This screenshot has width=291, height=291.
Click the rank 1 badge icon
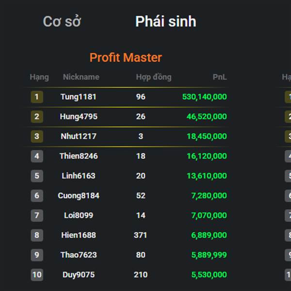coord(36,97)
